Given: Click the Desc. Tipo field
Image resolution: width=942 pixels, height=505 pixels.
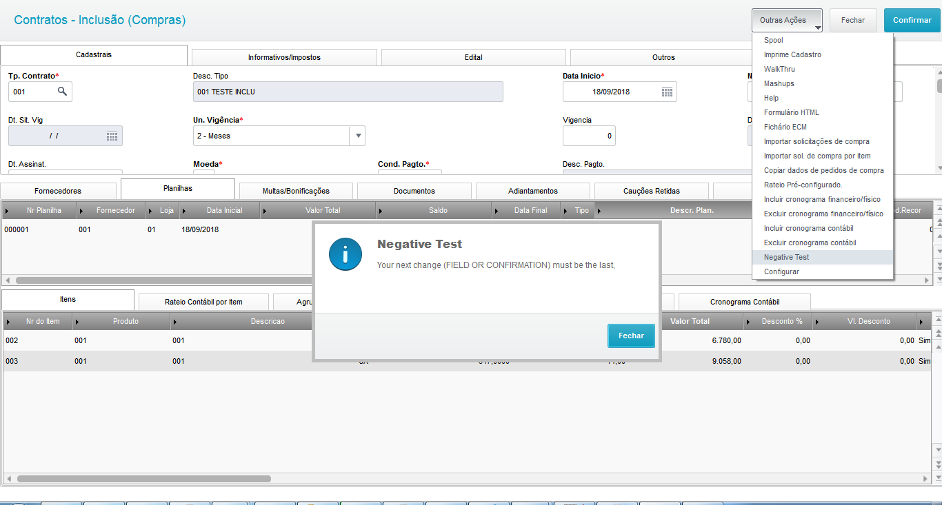Looking at the screenshot, I should pos(348,92).
